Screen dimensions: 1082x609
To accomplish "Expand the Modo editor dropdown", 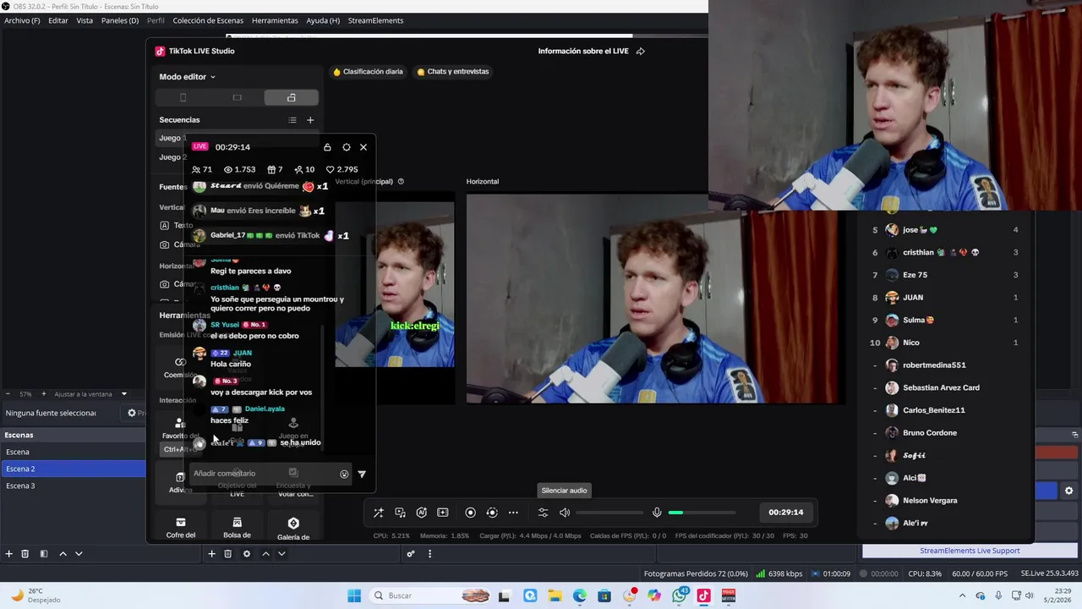I will click(x=188, y=77).
